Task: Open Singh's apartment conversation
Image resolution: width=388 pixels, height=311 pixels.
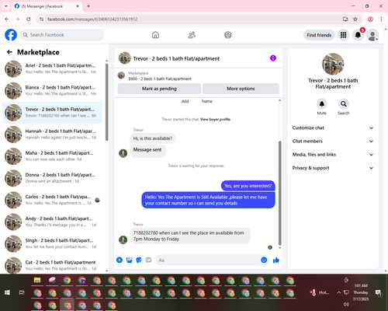Action: (52, 243)
